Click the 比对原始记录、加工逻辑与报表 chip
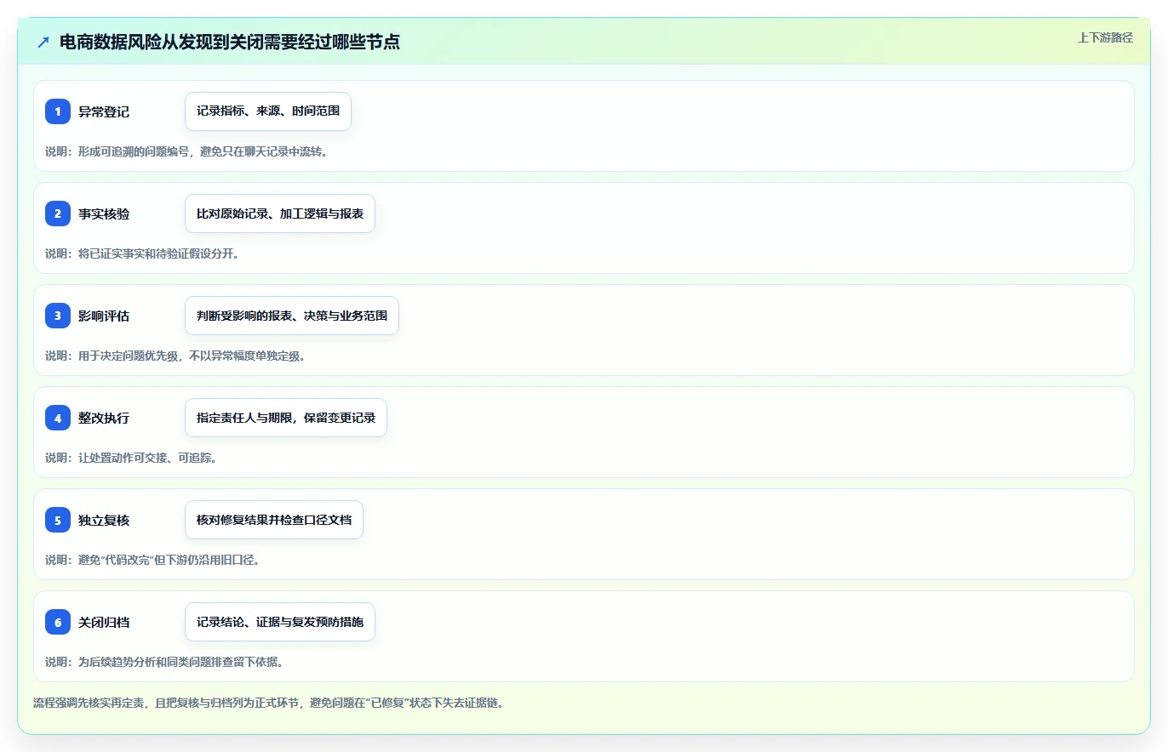The width and height of the screenshot is (1168, 752). coord(280,214)
